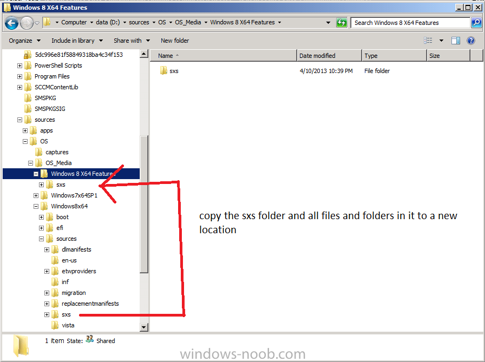Click the green Refresh button
This screenshot has width=485, height=362.
(x=342, y=23)
